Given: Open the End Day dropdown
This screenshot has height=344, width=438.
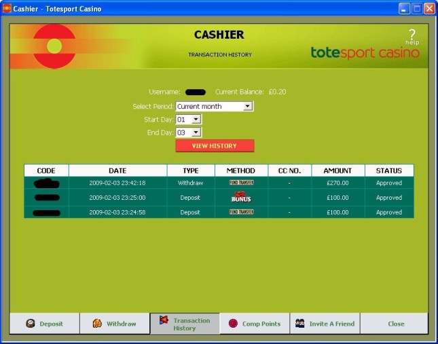Looking at the screenshot, I should [188, 133].
